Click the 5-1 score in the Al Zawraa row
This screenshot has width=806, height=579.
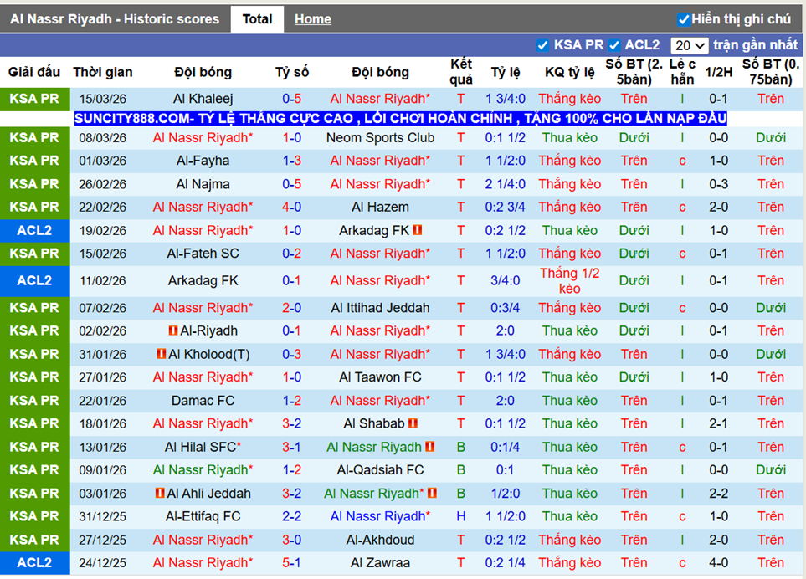click(291, 562)
